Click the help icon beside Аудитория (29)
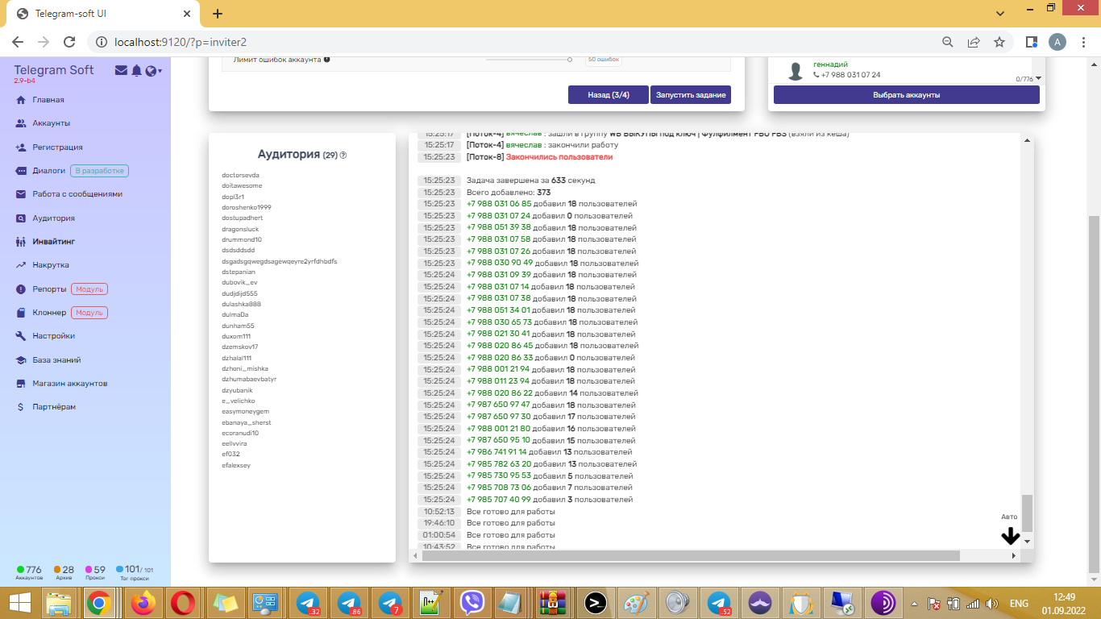Screen dimensions: 1101x619 tap(343, 156)
